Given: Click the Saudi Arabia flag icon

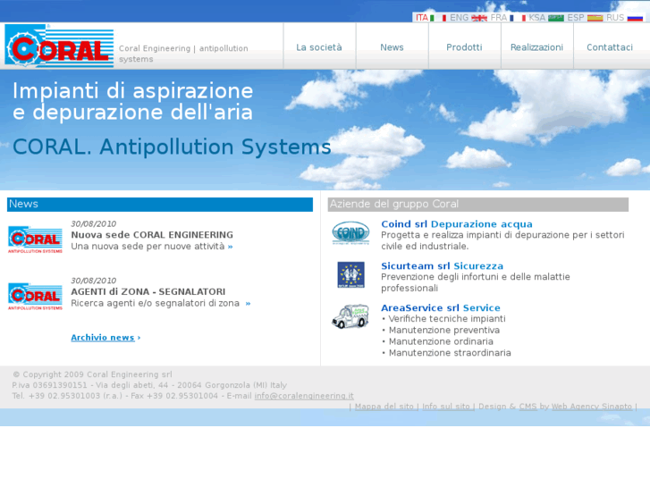Looking at the screenshot, I should (x=556, y=18).
